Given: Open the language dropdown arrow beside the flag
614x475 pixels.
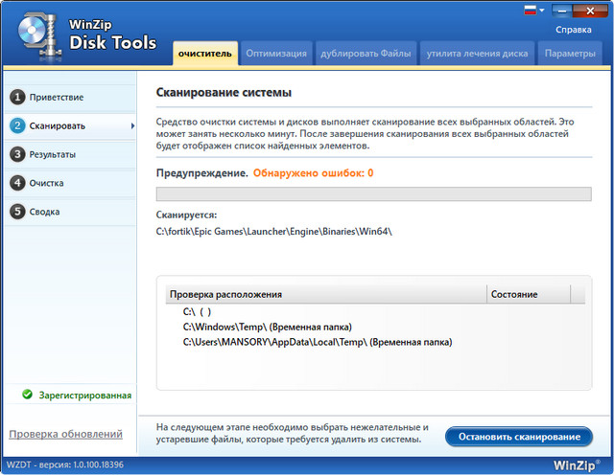Looking at the screenshot, I should point(542,11).
